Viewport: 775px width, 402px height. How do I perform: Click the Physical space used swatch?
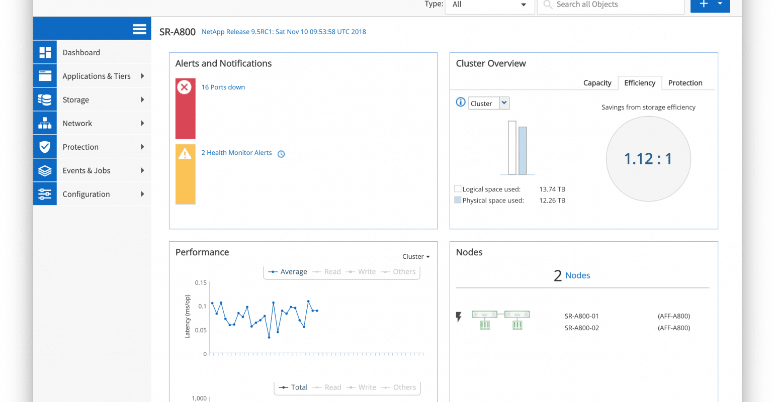pos(458,200)
